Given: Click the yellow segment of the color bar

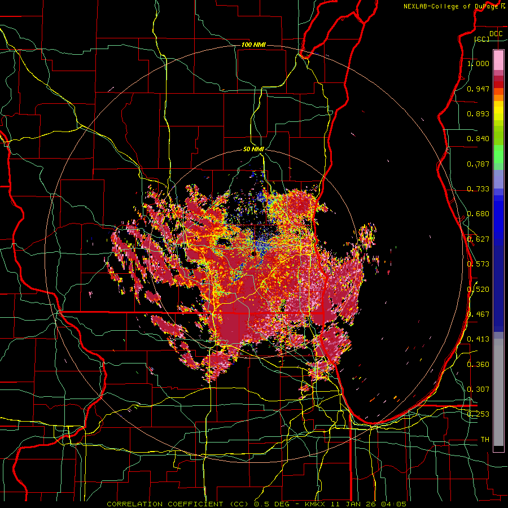Looking at the screenshot, I should 498,111.
